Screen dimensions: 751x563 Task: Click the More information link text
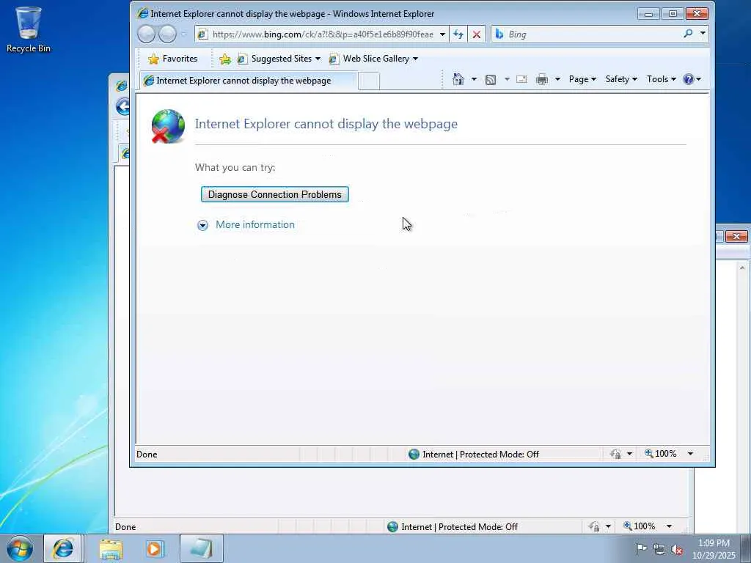[x=254, y=224]
